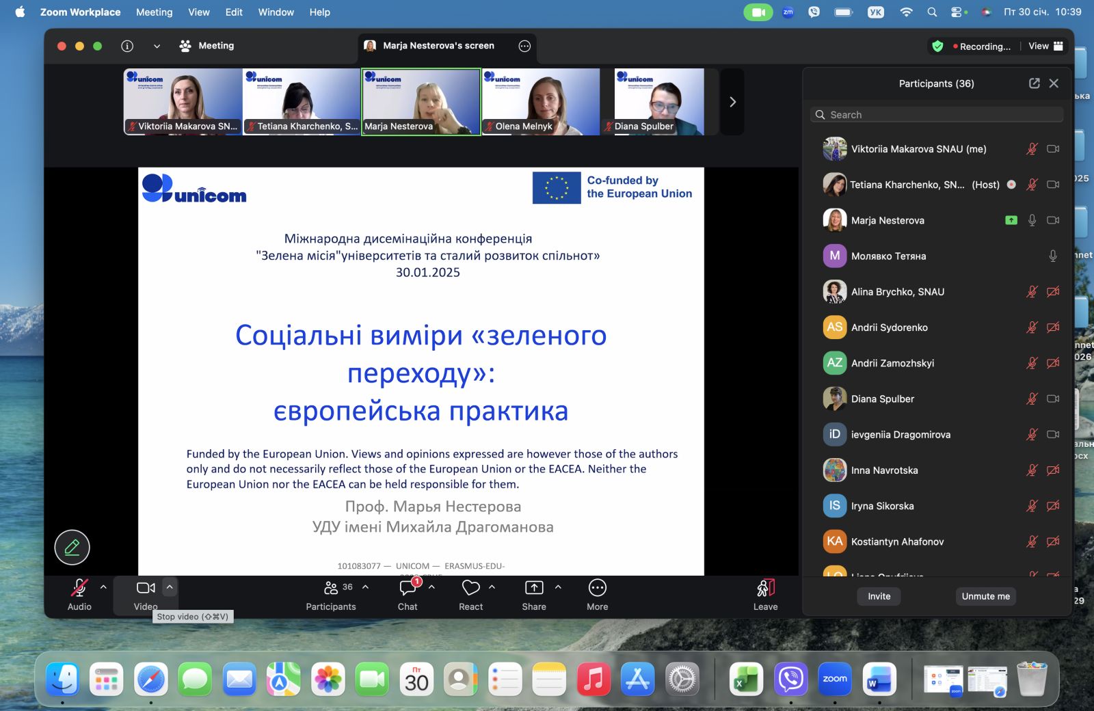Open the More options menu
The height and width of the screenshot is (711, 1094).
pos(597,589)
